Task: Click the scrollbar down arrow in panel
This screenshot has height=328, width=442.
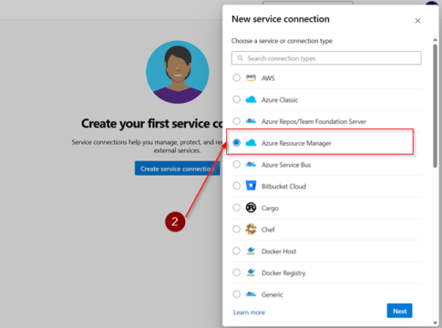Action: pyautogui.click(x=435, y=323)
